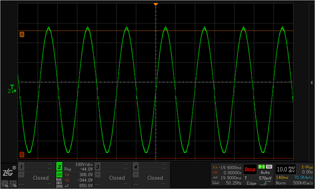
Task: Select the green channel 2 number badge
Action: [59, 167]
